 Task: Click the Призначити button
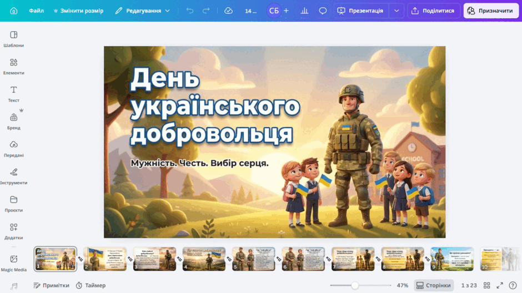(x=491, y=11)
